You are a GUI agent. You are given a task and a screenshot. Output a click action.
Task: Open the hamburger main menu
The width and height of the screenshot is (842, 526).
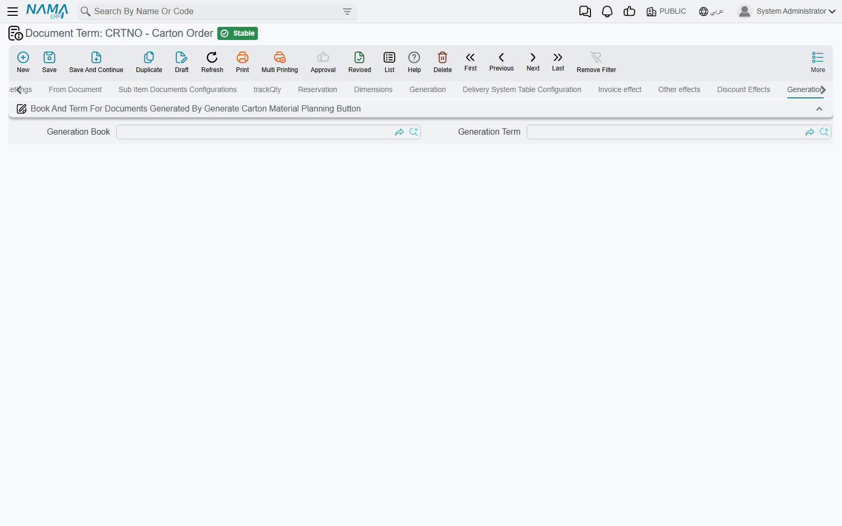pos(13,11)
